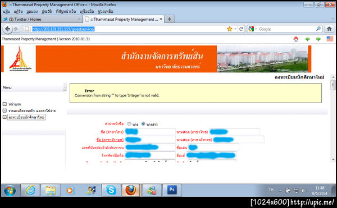Click the 'Thammasat Property Management | Version 2010.01.31' text

[x=46, y=39]
